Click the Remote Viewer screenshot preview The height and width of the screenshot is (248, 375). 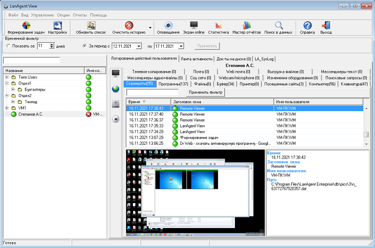pyautogui.click(x=195, y=193)
